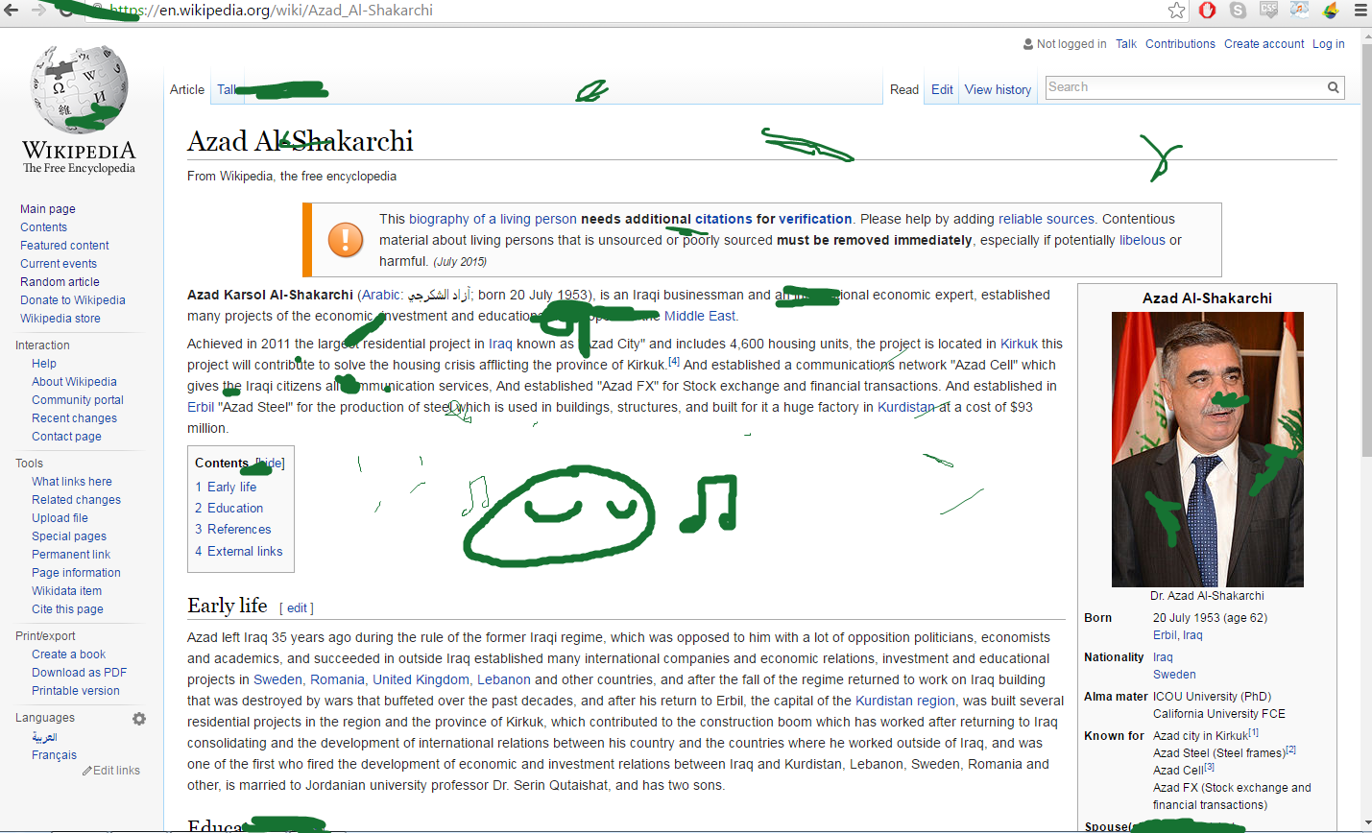Screen dimensions: 1372x833
Task: Click the Wikipedia globe logo
Action: 79,91
